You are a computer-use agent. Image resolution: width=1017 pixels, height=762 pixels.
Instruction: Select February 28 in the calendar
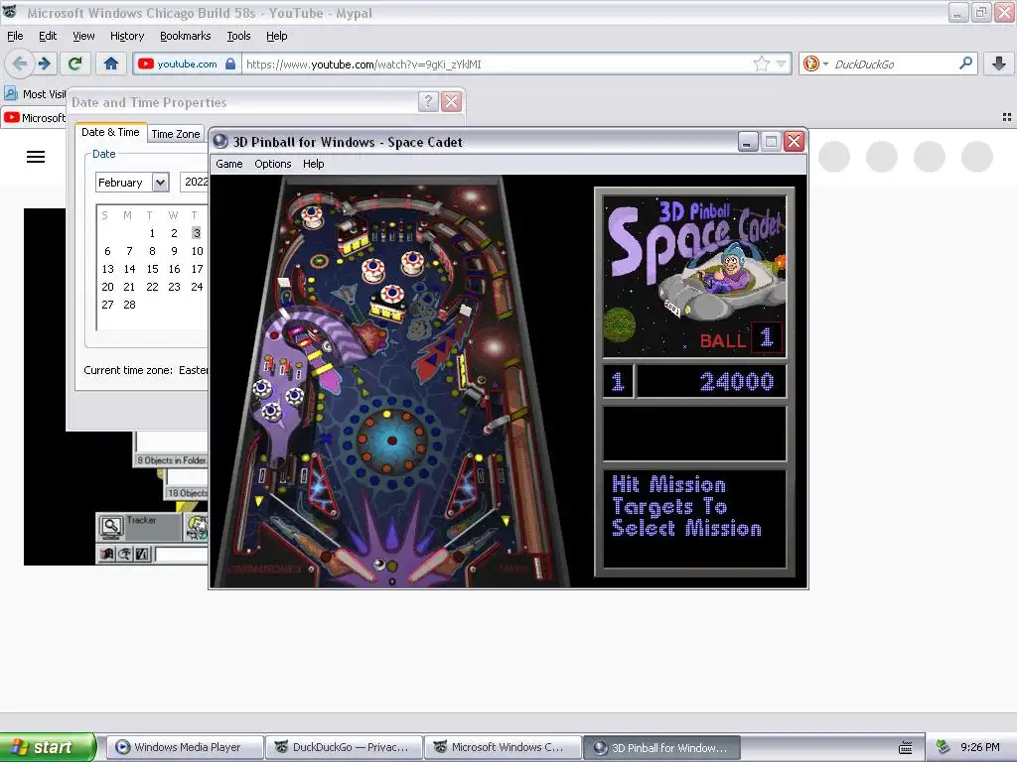[130, 305]
